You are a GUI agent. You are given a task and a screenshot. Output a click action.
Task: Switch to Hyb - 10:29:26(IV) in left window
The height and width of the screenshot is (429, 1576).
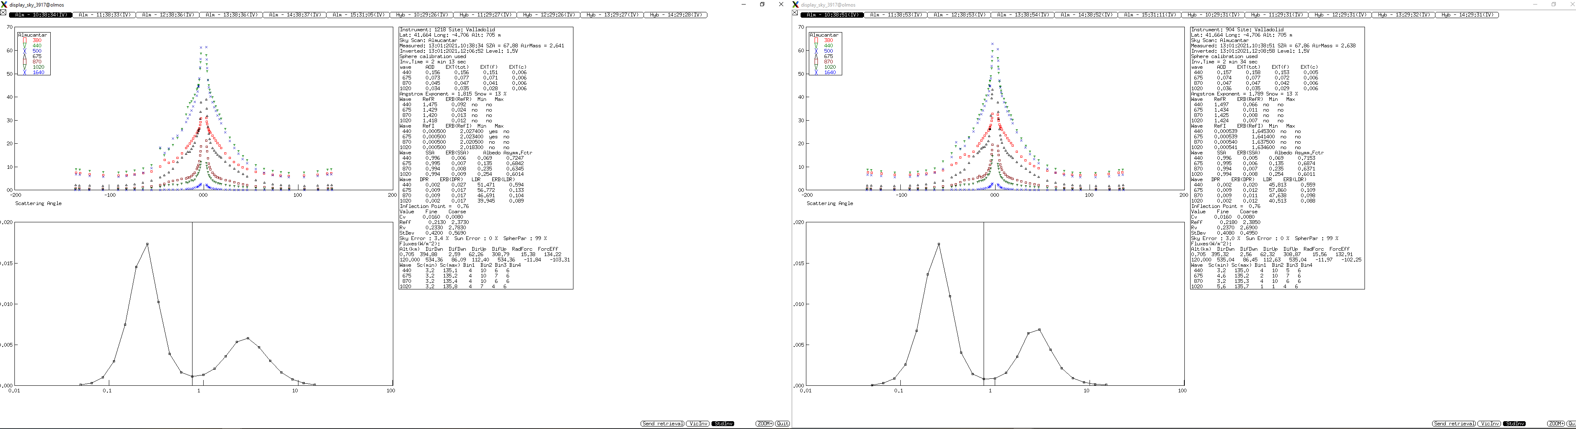(x=422, y=15)
